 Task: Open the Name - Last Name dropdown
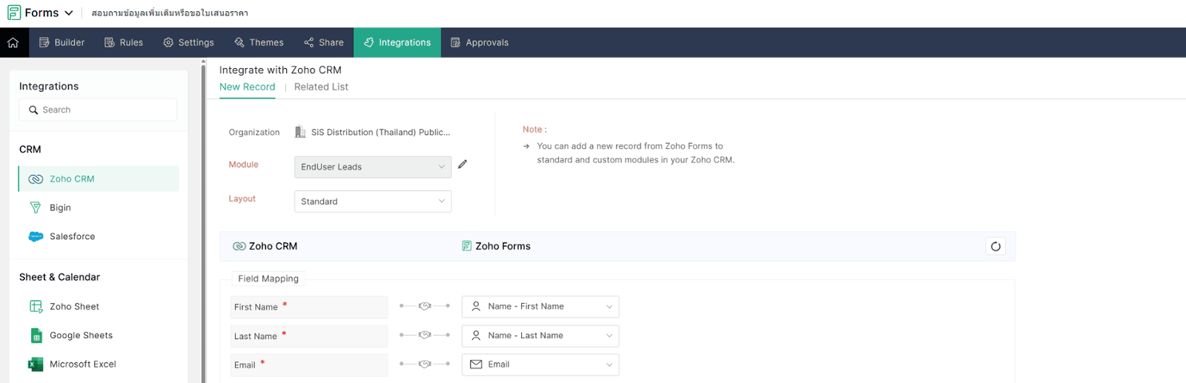click(x=540, y=336)
